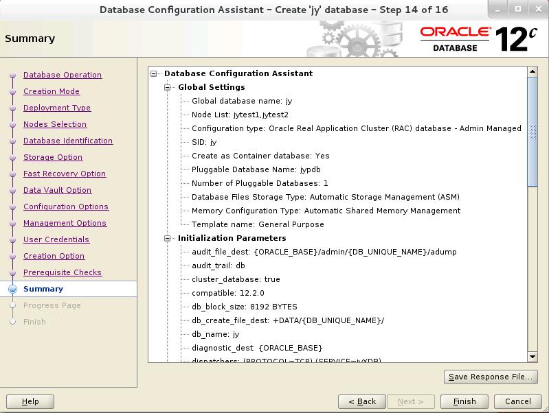The height and width of the screenshot is (413, 549).
Task: Select 'Template name: General Purpose' row
Action: tap(258, 224)
